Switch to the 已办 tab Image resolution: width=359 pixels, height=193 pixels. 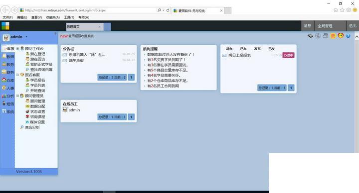243,49
